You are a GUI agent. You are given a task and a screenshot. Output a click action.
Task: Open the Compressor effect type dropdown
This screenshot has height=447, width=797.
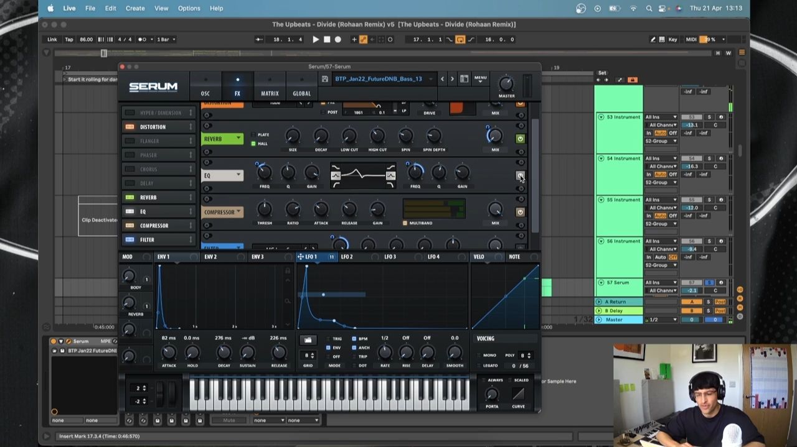(x=223, y=212)
